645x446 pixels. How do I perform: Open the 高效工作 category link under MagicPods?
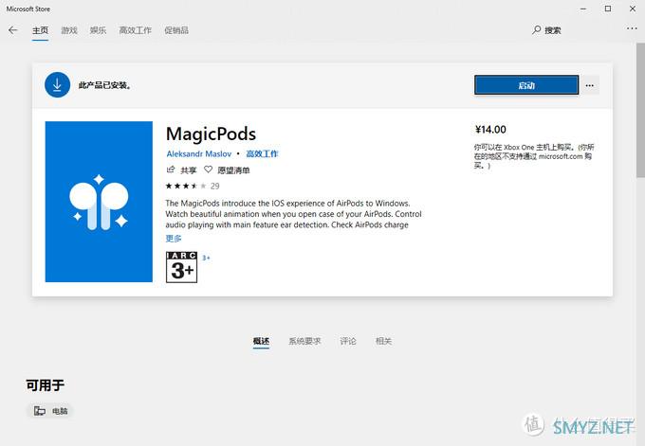coord(262,154)
